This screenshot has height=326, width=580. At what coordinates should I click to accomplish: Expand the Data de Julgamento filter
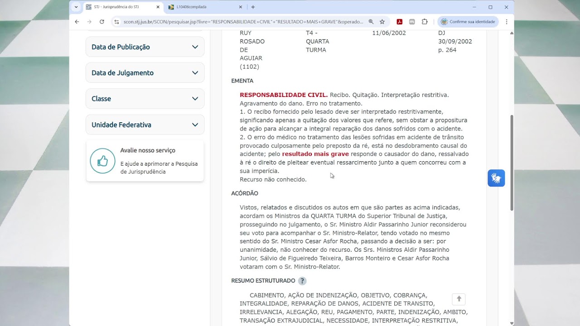click(145, 72)
